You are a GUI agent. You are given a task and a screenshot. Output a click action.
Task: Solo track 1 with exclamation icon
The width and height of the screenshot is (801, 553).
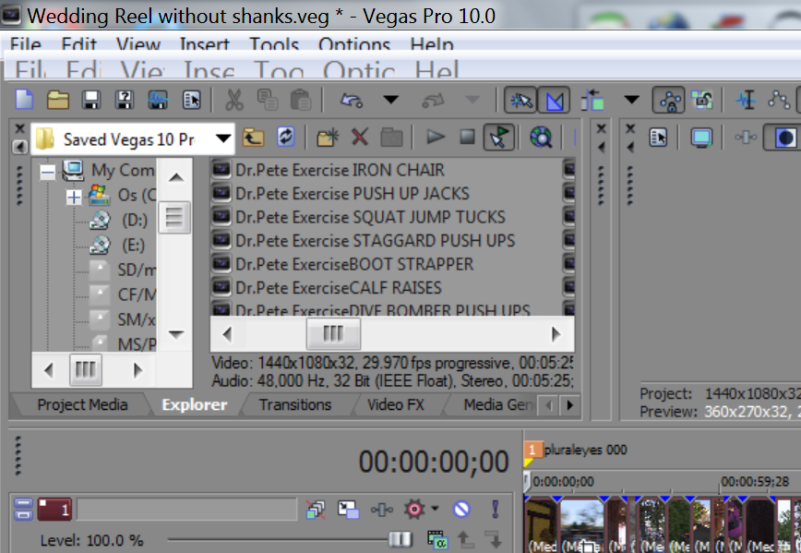[x=495, y=509]
